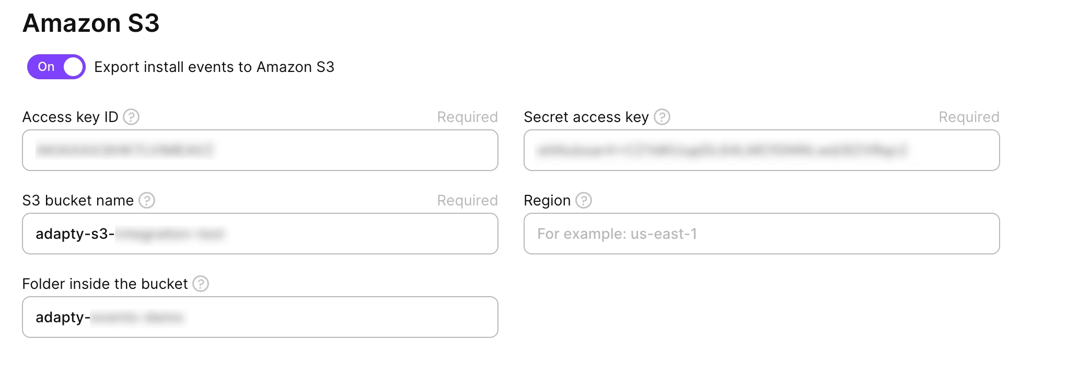Image resolution: width=1067 pixels, height=365 pixels.
Task: Click the Folder inside the bucket label
Action: 105,284
